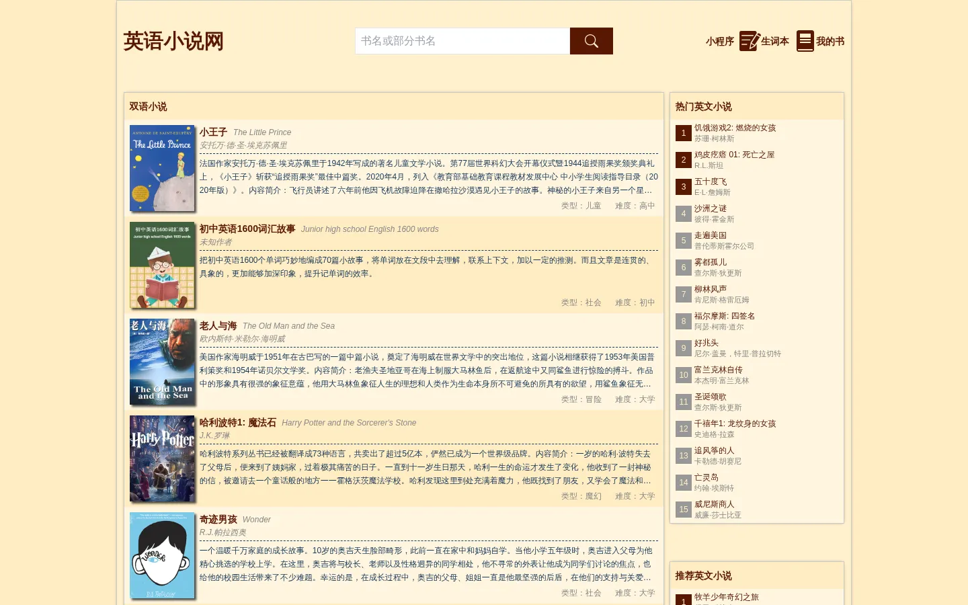The image size is (968, 605).
Task: Open the 生词本 vocabulary notebook icon
Action: pos(750,41)
